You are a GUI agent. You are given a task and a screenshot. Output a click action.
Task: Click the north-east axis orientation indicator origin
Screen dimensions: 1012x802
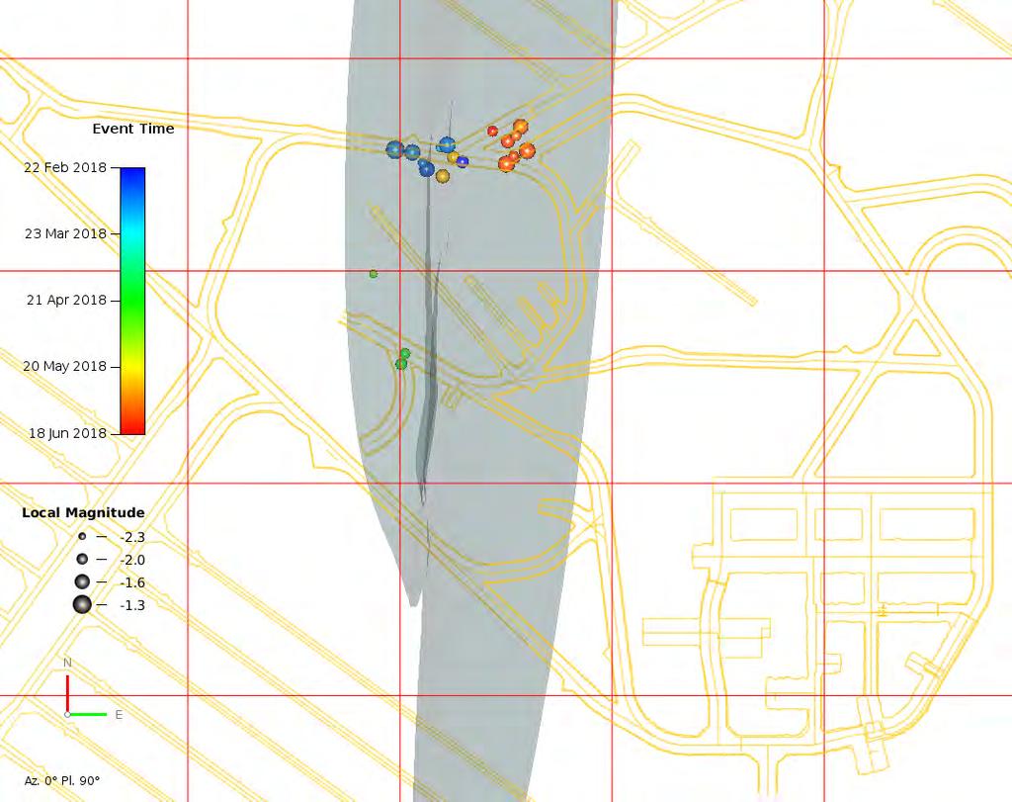point(68,714)
